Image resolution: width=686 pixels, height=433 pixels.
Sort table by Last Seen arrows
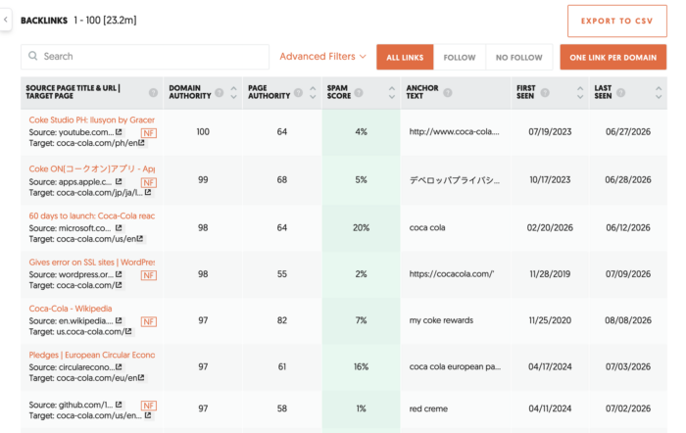(x=659, y=92)
